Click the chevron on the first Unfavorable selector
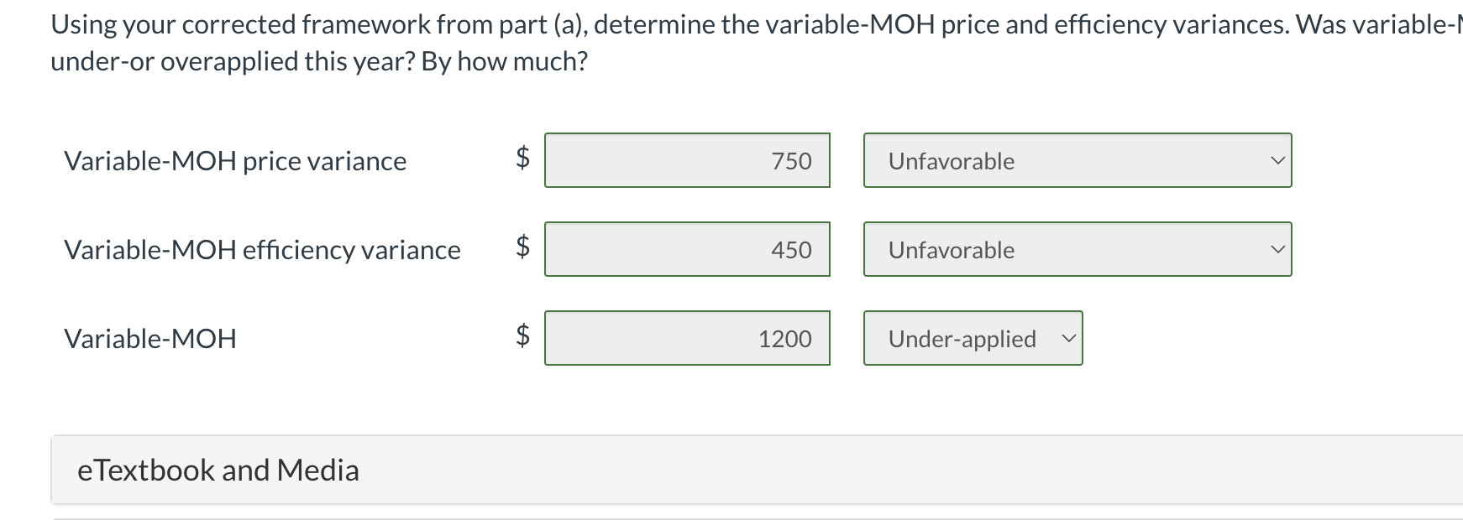1463x520 pixels. coord(1276,160)
